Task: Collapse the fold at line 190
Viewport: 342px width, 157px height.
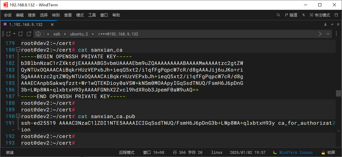Action: coord(18,116)
